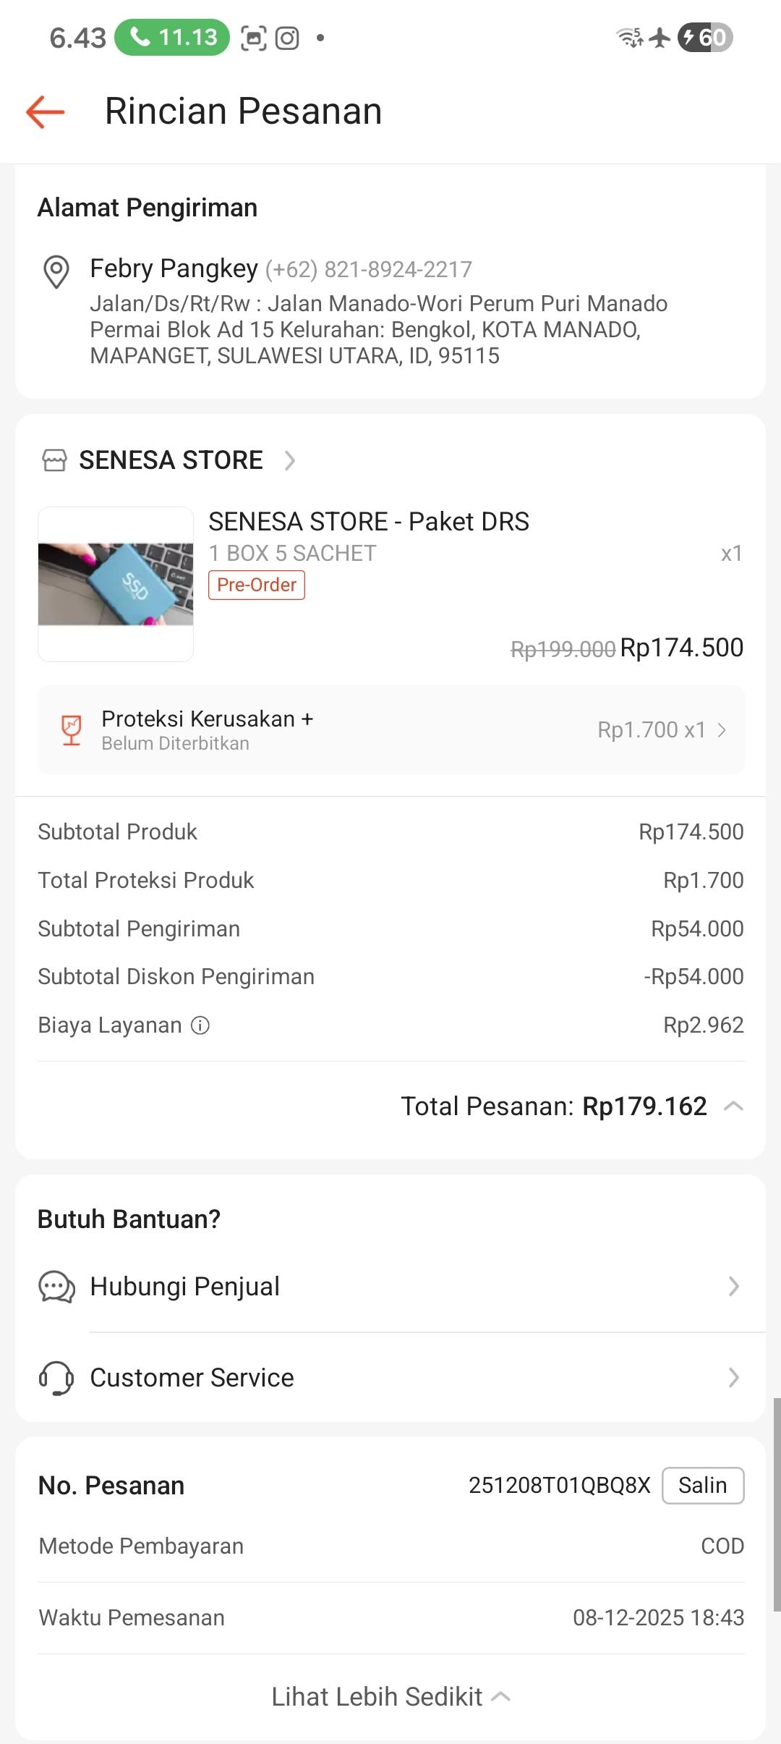Viewport: 781px width, 1744px height.
Task: Tap the orange back arrow
Action: coord(46,112)
